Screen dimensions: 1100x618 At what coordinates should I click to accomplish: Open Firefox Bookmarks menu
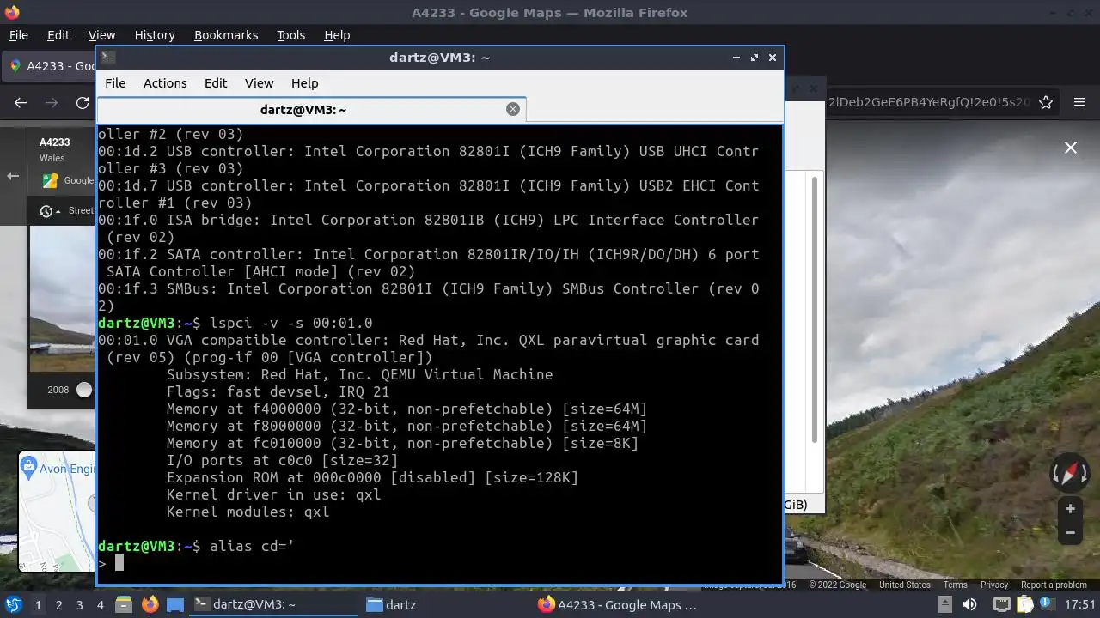[x=226, y=35]
